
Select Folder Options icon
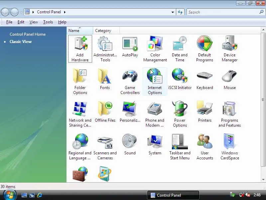coord(80,81)
